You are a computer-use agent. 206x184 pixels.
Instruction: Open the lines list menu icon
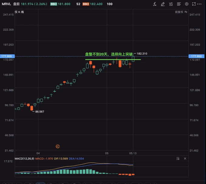179,4
